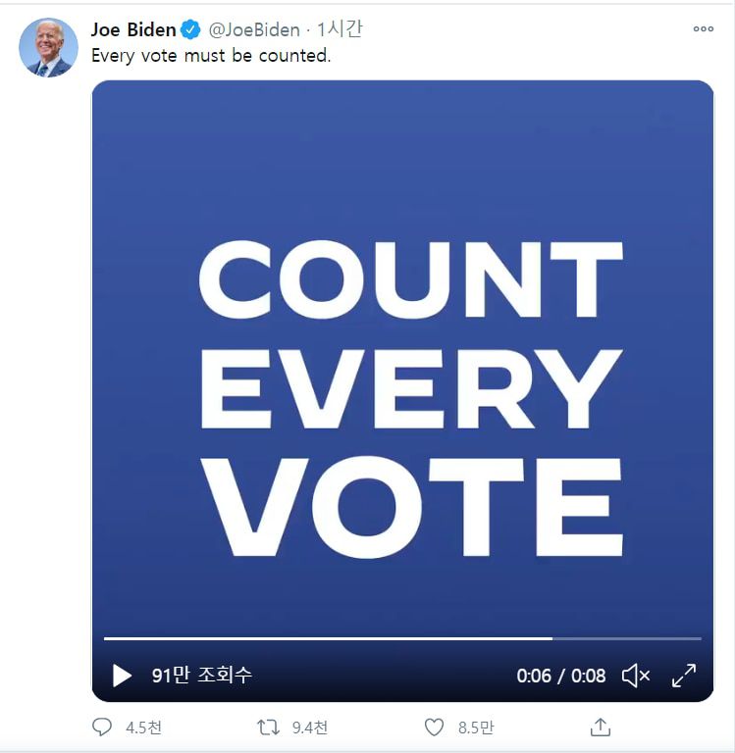This screenshot has width=735, height=753.
Task: Click the @JoeBiden handle
Action: click(x=254, y=29)
